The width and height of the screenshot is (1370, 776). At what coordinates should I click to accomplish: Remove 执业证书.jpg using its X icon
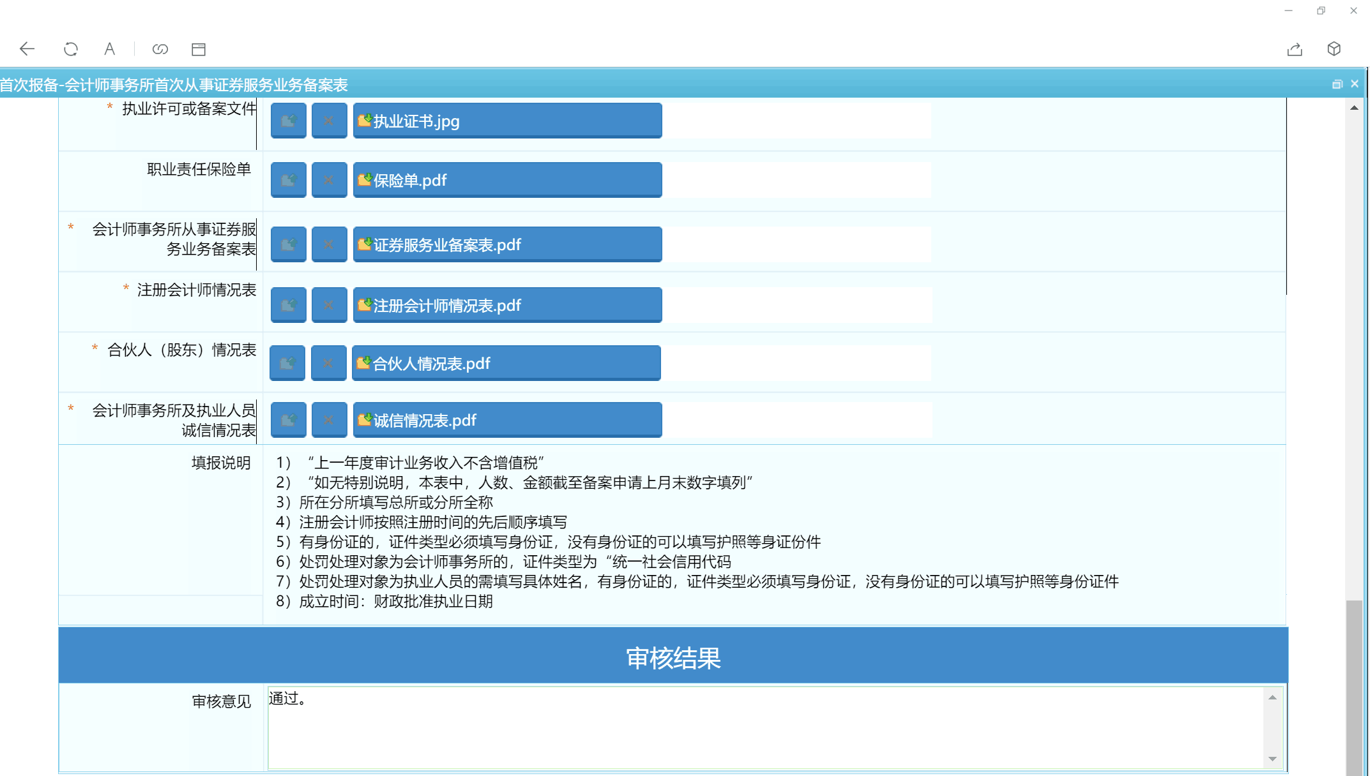tap(330, 121)
